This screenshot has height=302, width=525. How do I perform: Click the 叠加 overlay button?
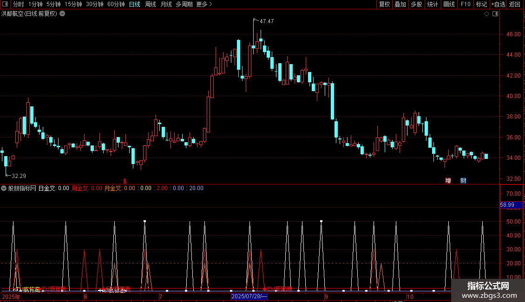(400, 4)
